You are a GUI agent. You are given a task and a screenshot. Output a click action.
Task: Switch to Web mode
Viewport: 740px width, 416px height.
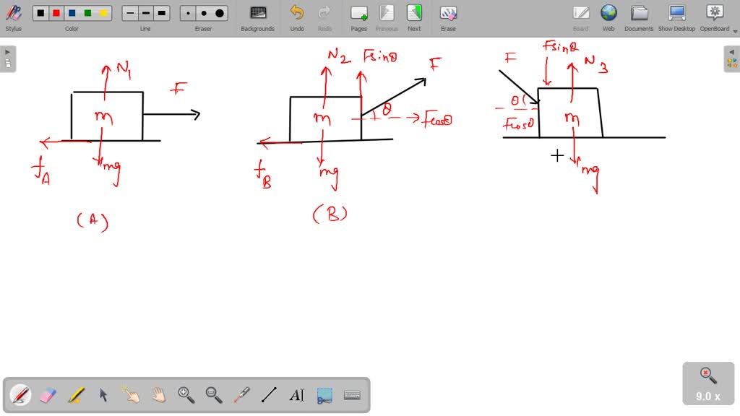608,17
